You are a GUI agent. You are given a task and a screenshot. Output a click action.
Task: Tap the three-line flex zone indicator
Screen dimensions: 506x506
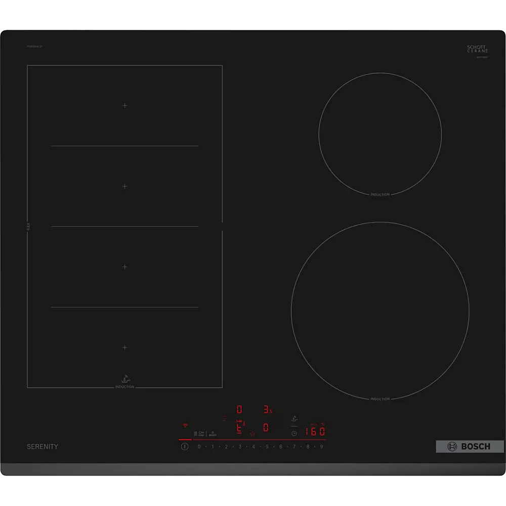pos(224,418)
